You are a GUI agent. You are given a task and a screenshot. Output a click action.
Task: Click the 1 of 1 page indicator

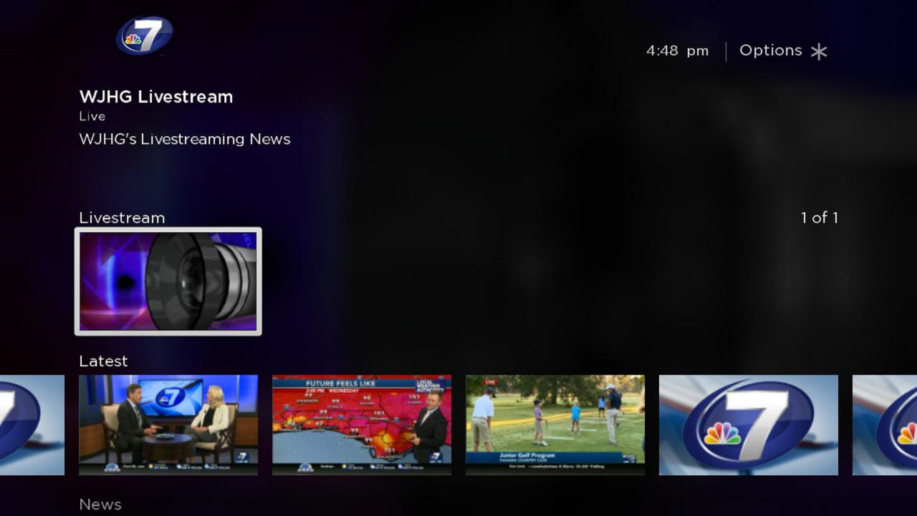[820, 218]
